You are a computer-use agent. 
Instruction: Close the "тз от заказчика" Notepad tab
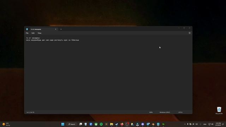pos(56,29)
